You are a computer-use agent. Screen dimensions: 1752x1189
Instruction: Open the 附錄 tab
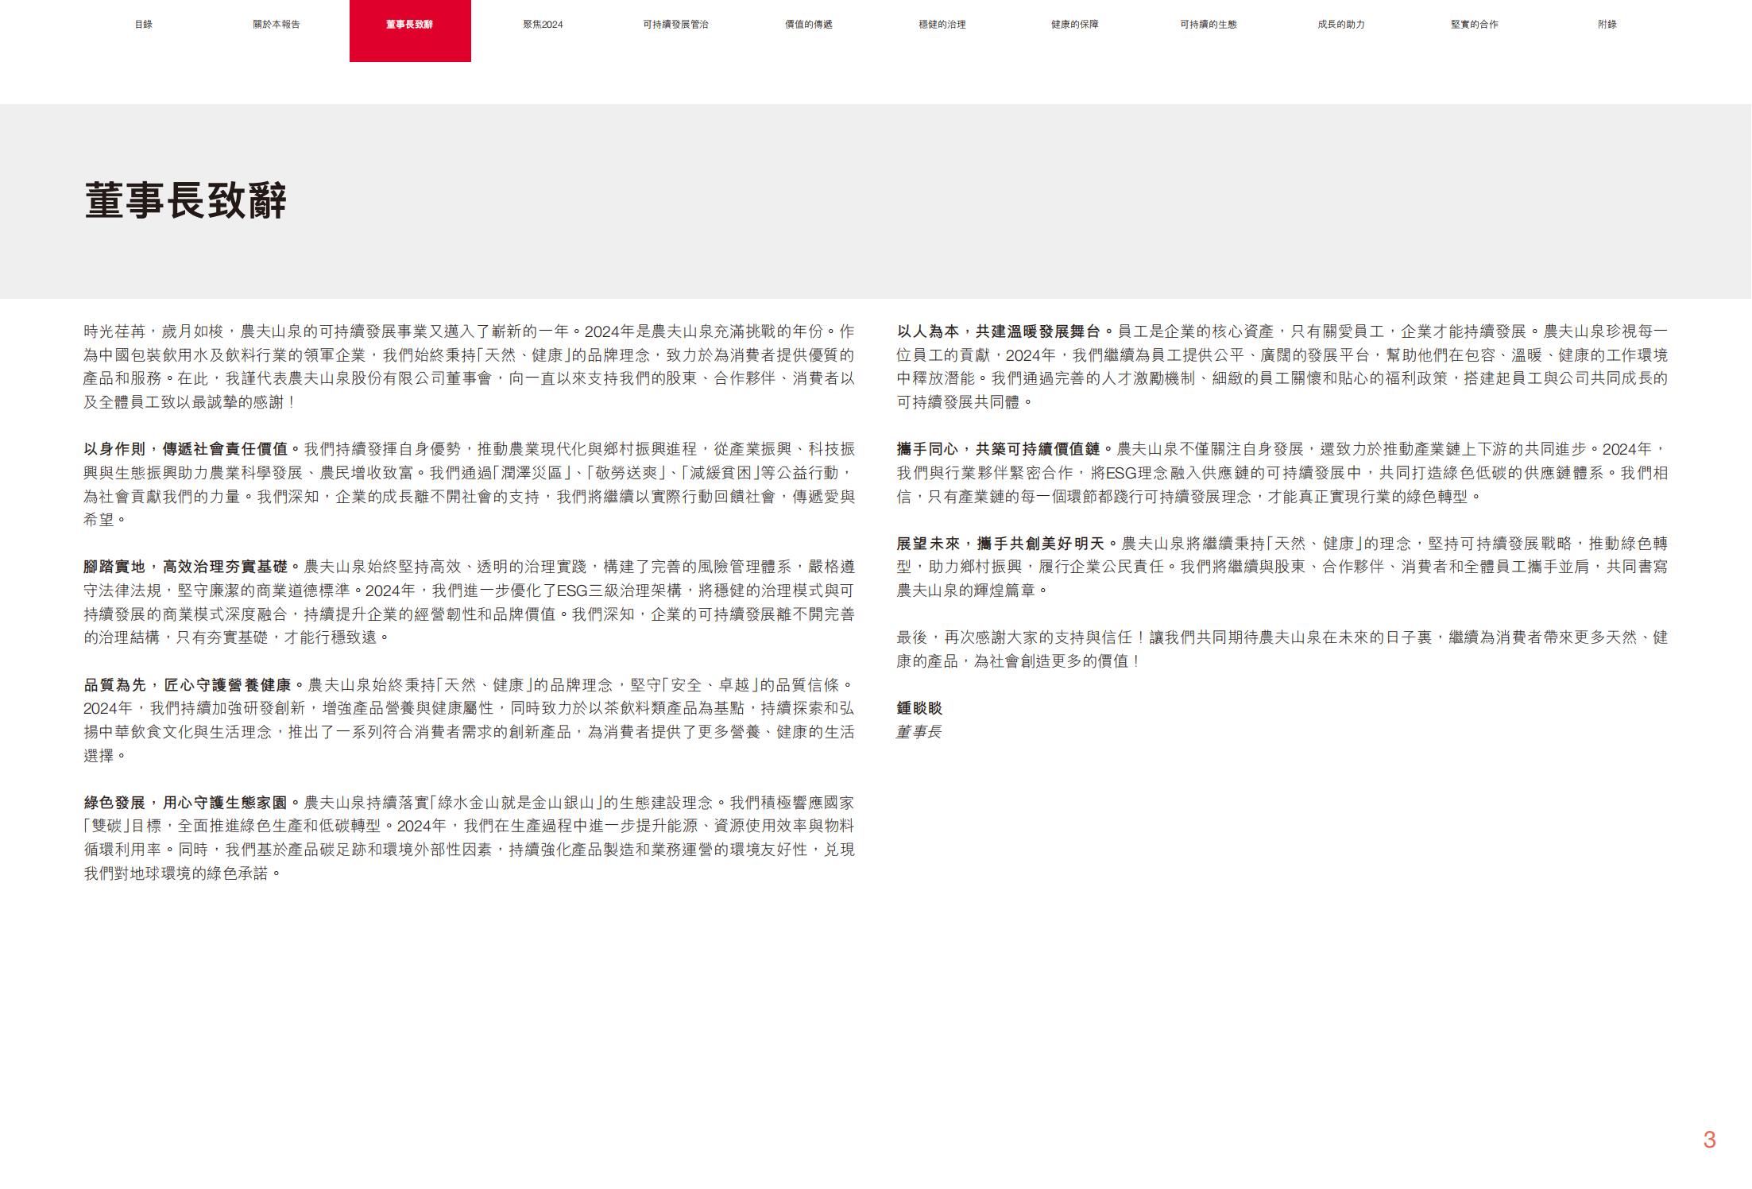click(x=1607, y=25)
